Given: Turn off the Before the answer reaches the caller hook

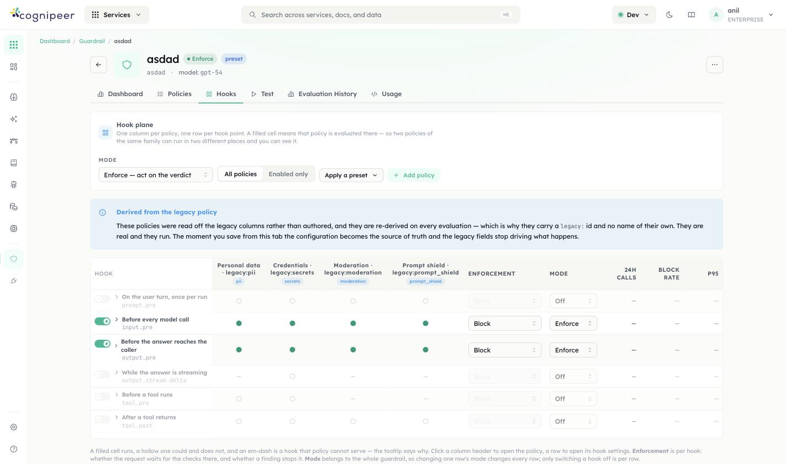Looking at the screenshot, I should [x=102, y=344].
